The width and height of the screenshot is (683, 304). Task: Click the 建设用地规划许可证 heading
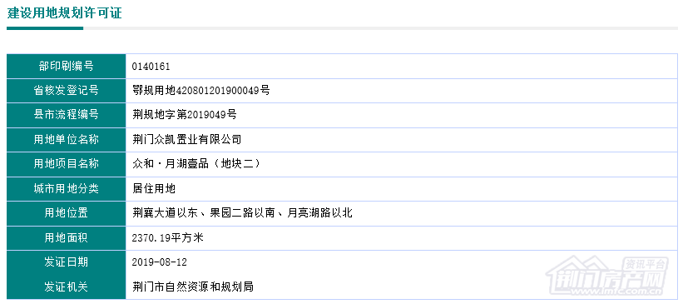(x=65, y=12)
